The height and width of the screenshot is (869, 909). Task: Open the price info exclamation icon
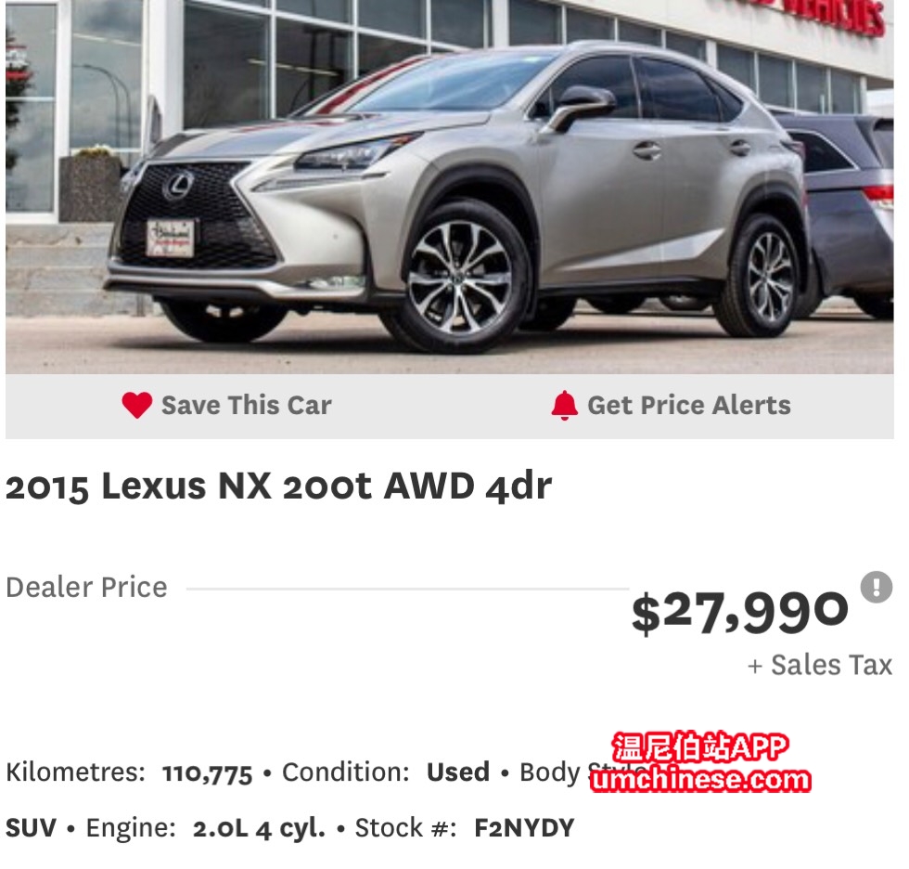coord(876,587)
